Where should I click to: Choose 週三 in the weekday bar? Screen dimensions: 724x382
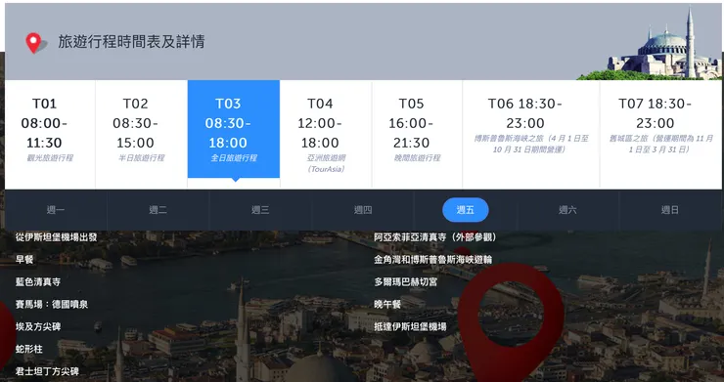[x=260, y=210]
